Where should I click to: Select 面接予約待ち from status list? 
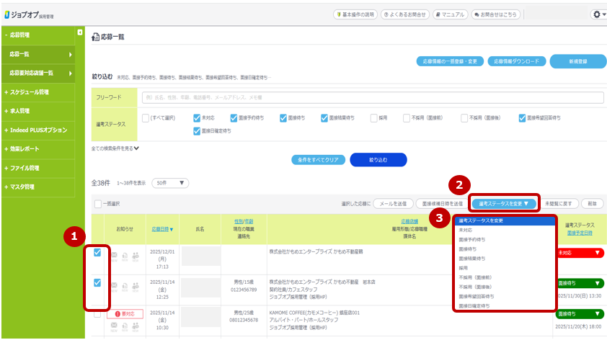(472, 239)
